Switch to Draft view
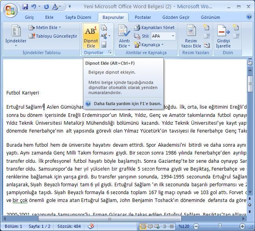This screenshot has height=231, width=255. point(172,226)
